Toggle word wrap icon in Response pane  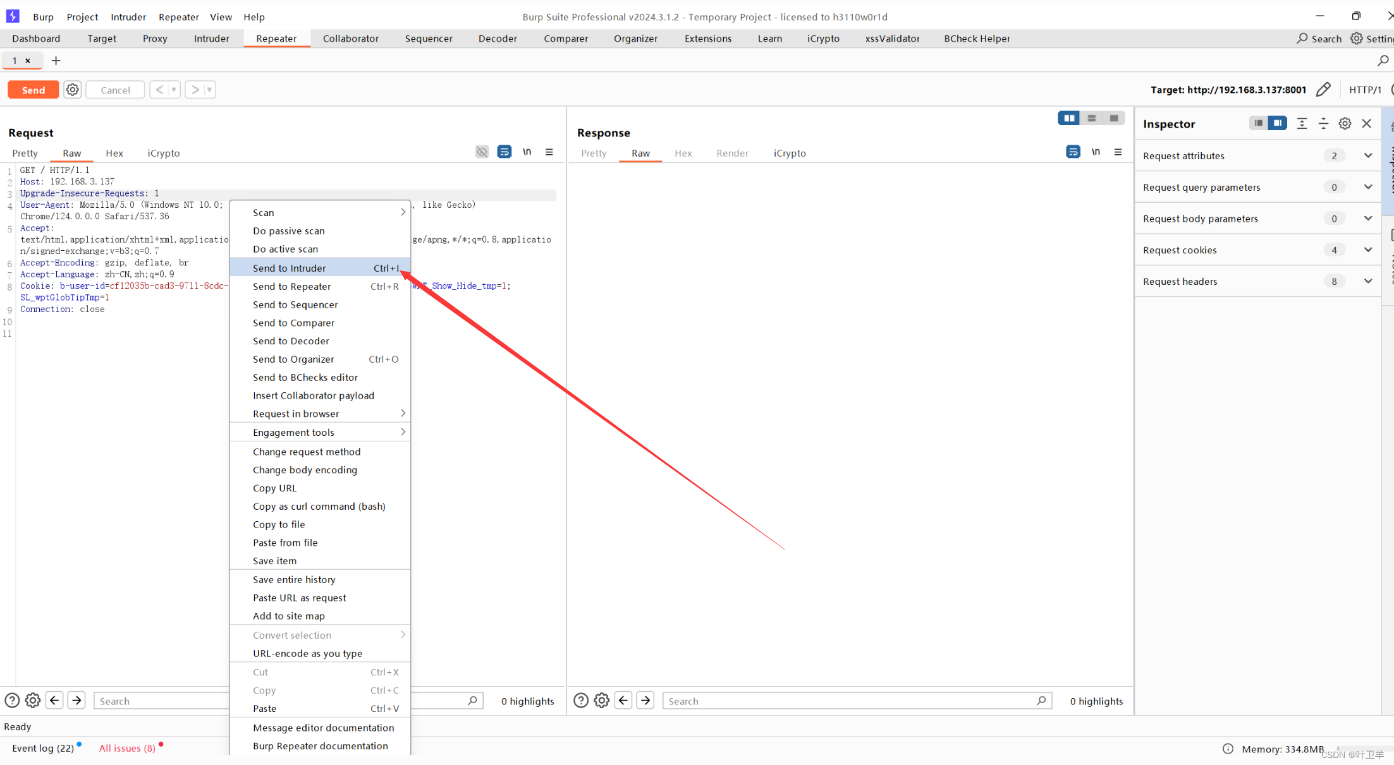pyautogui.click(x=1073, y=152)
